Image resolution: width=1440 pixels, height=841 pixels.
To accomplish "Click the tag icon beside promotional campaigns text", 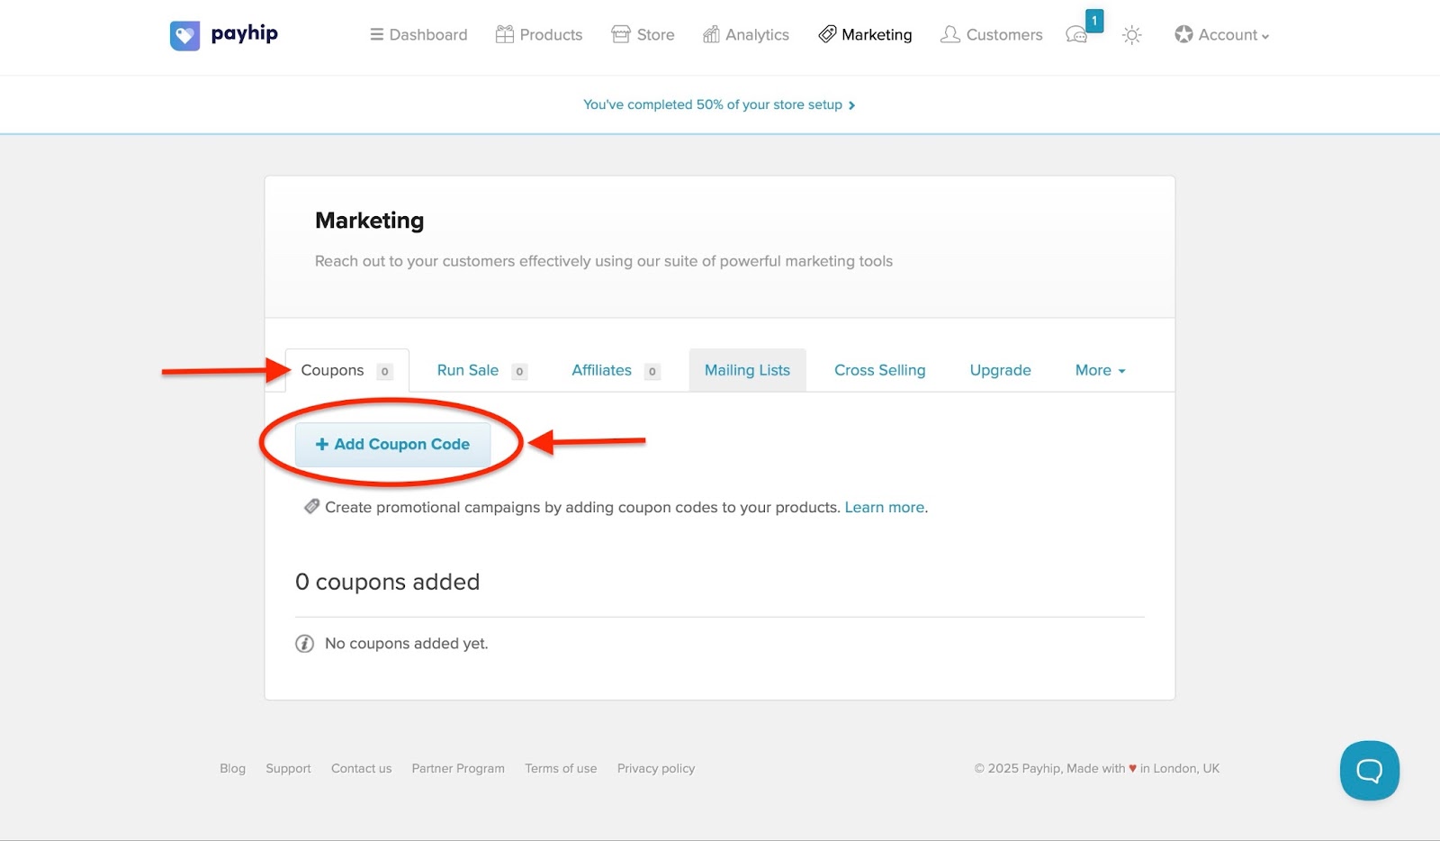I will click(311, 507).
